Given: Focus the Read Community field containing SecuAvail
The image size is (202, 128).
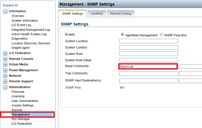Looking at the screenshot, I should point(147,66).
